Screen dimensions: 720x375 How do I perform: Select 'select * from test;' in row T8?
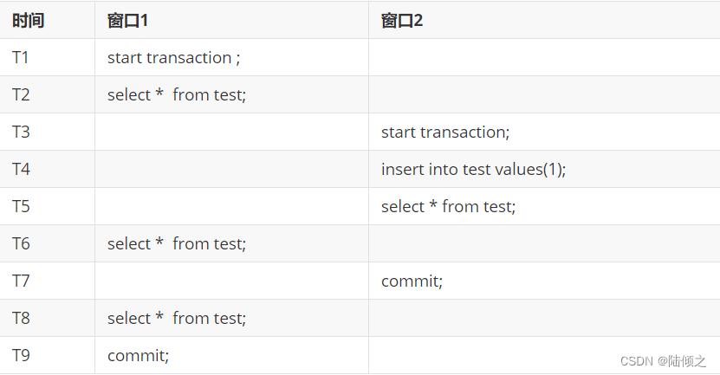(x=177, y=318)
